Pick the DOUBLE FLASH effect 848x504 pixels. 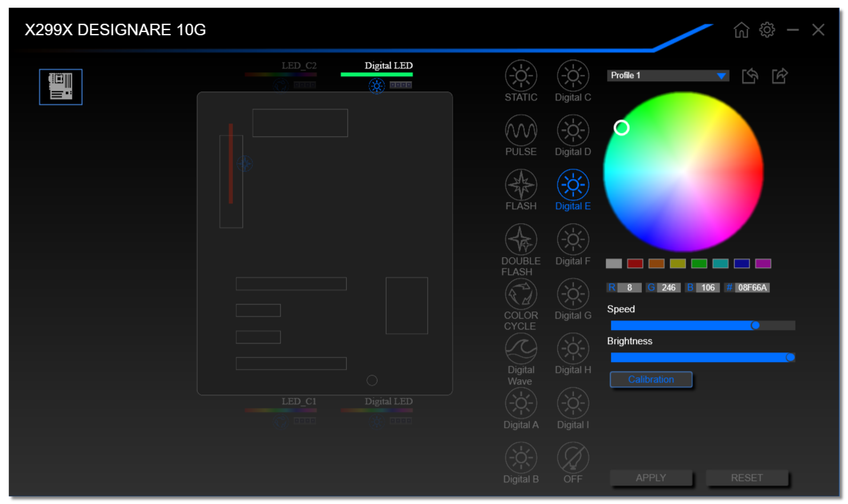coord(521,250)
